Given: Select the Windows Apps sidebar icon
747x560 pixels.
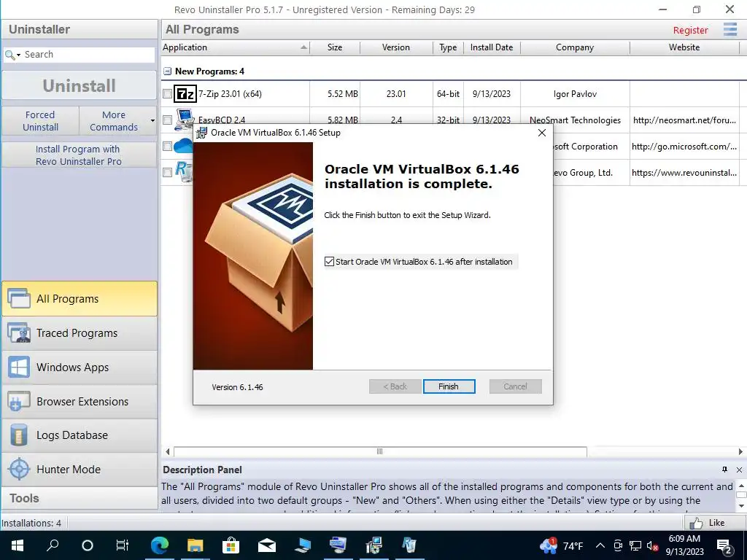Looking at the screenshot, I should [x=18, y=367].
